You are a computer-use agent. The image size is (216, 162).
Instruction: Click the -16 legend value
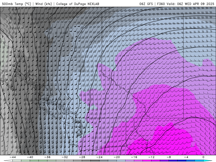[134, 157]
